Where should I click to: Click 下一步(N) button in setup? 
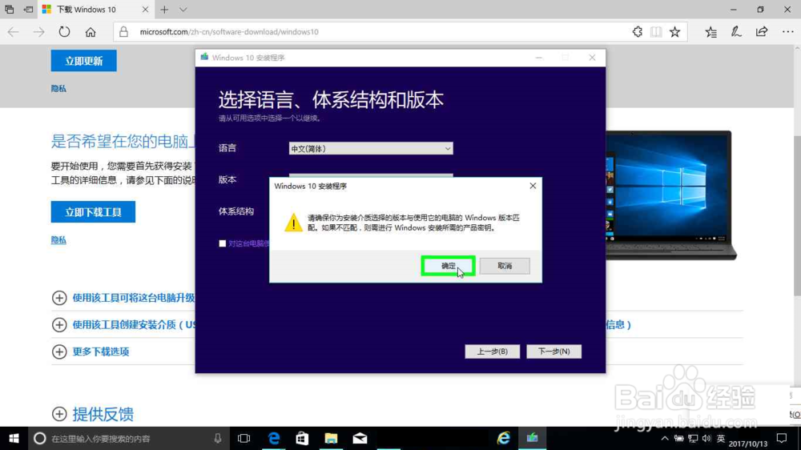coord(553,352)
